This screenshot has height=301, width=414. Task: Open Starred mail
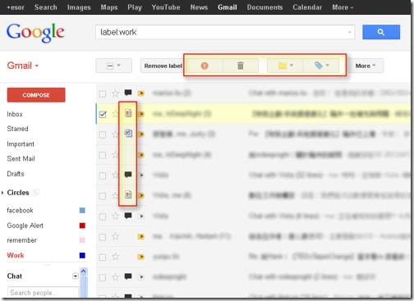point(17,129)
